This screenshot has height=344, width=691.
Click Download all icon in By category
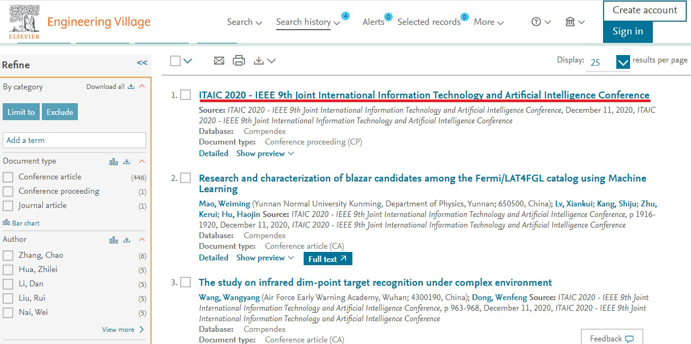131,87
